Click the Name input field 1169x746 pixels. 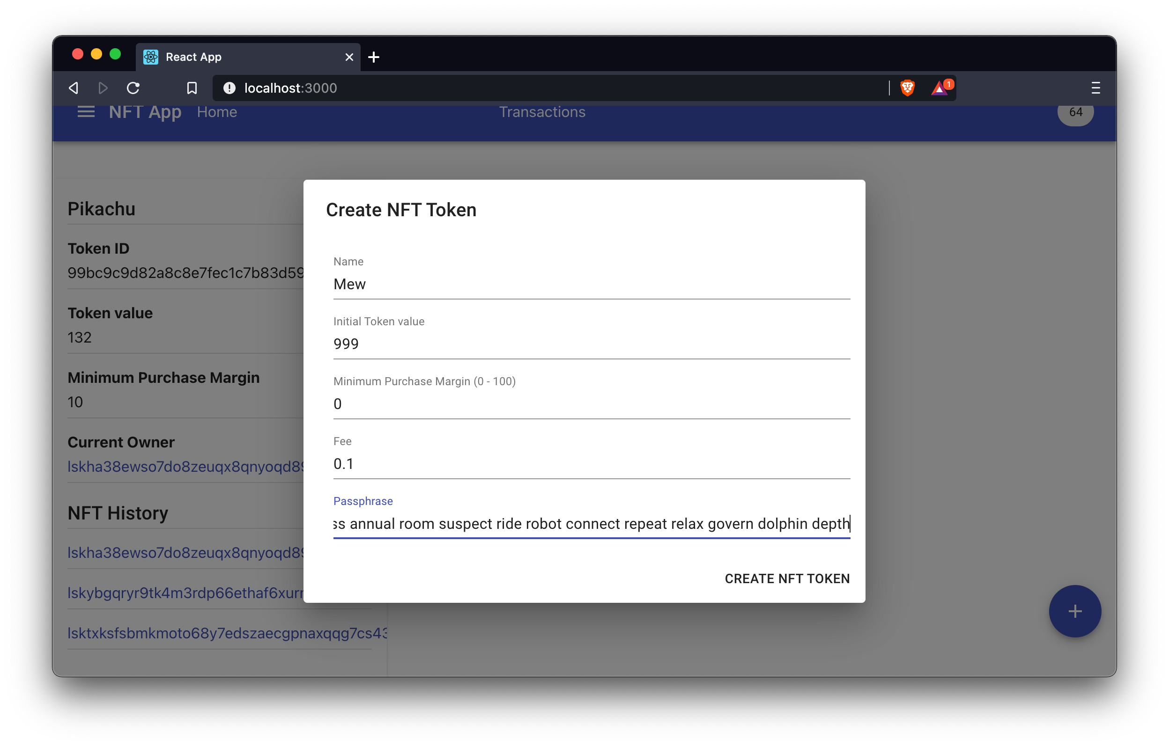click(x=591, y=284)
